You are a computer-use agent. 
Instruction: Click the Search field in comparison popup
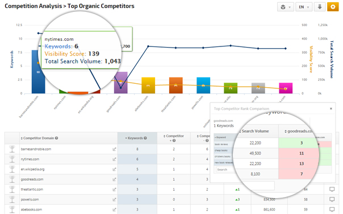point(225,169)
